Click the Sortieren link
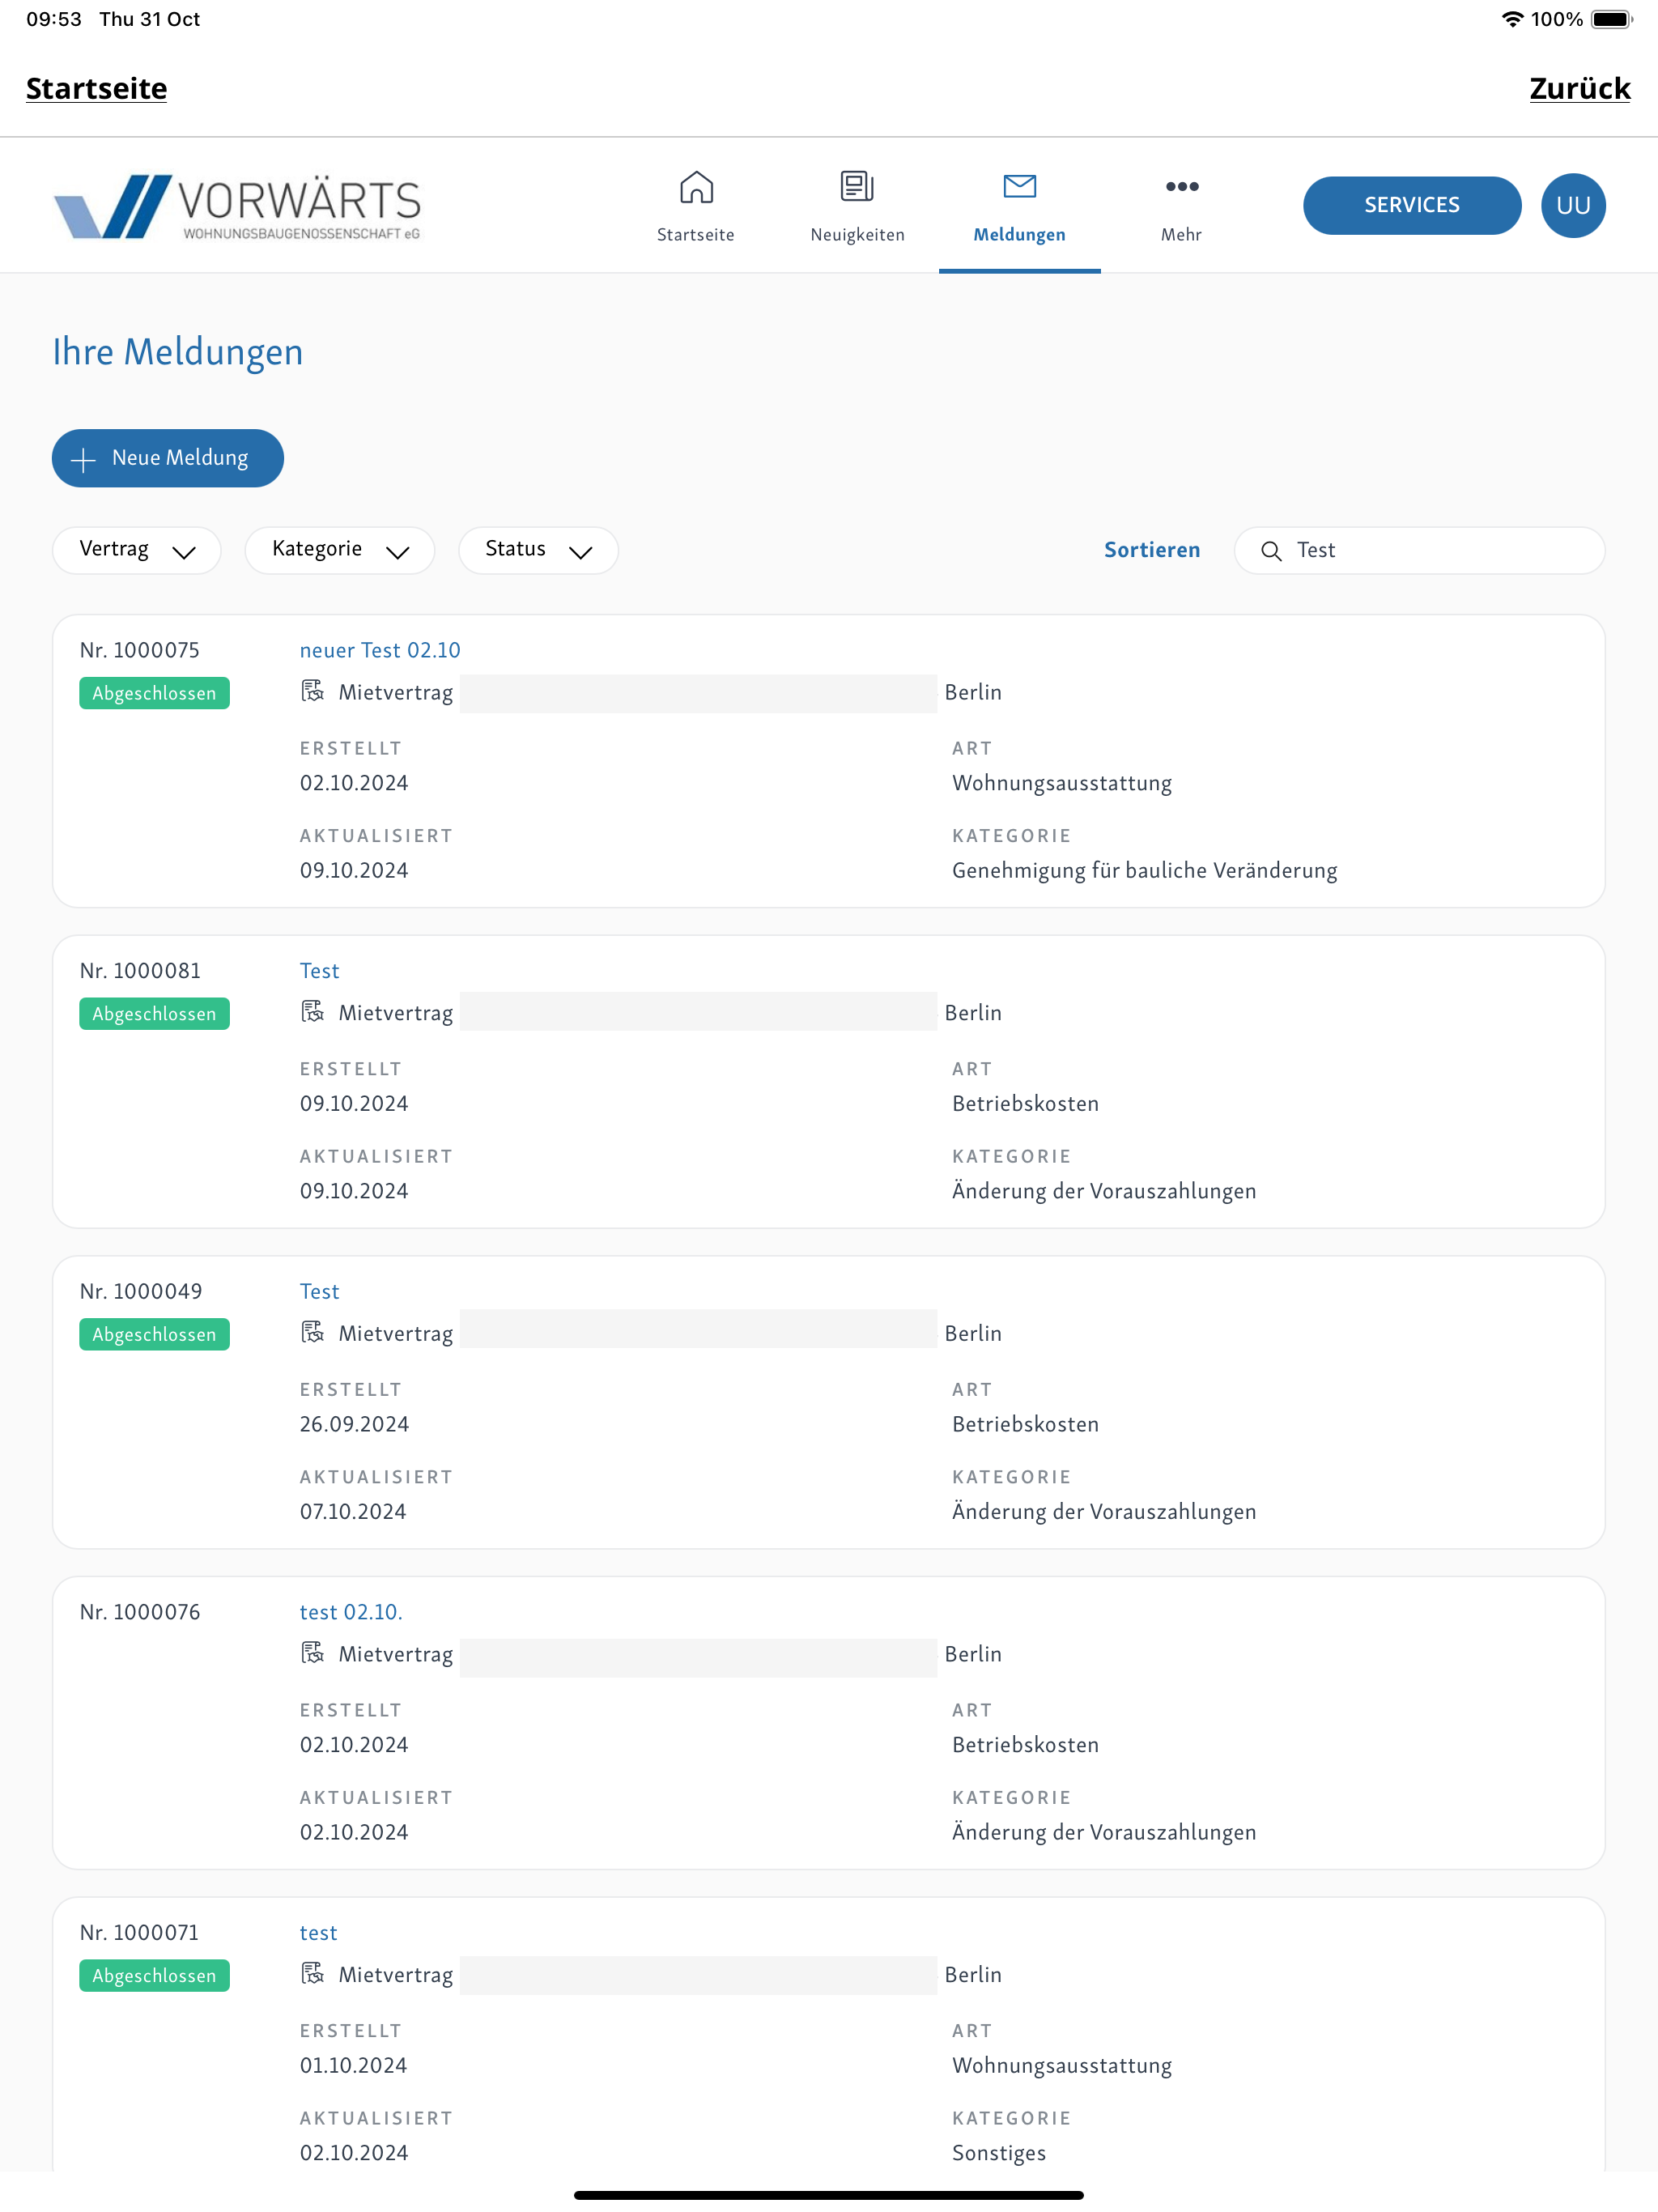This screenshot has width=1658, height=2212. pyautogui.click(x=1151, y=550)
